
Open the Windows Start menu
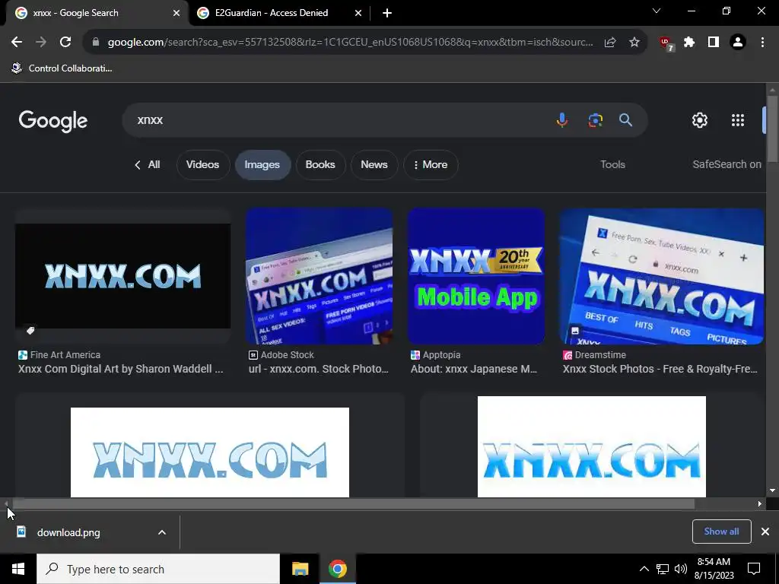click(18, 569)
